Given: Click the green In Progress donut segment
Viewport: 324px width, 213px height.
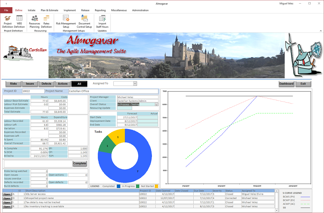Looking at the screenshot, I should tap(107, 145).
